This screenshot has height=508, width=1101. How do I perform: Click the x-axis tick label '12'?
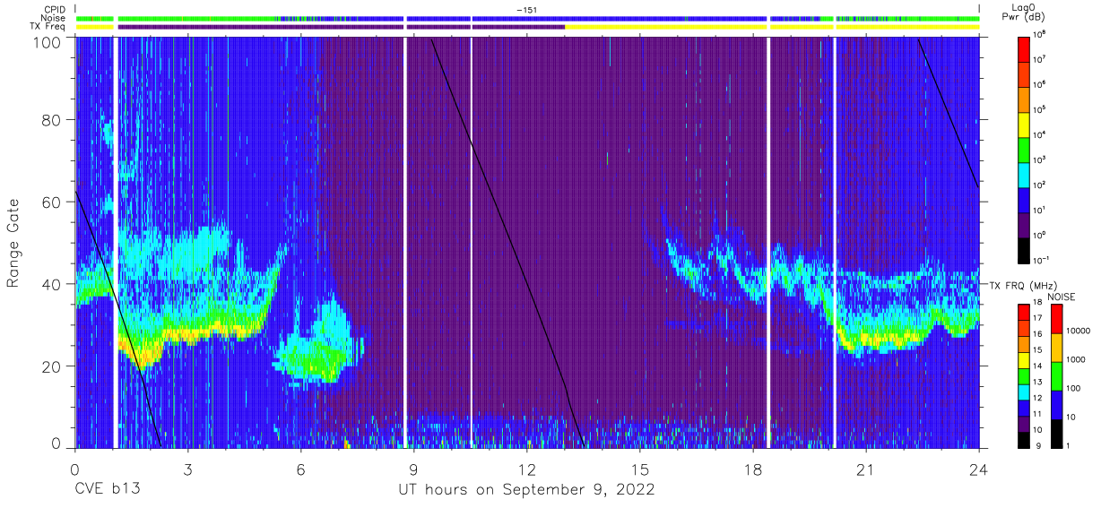click(526, 469)
